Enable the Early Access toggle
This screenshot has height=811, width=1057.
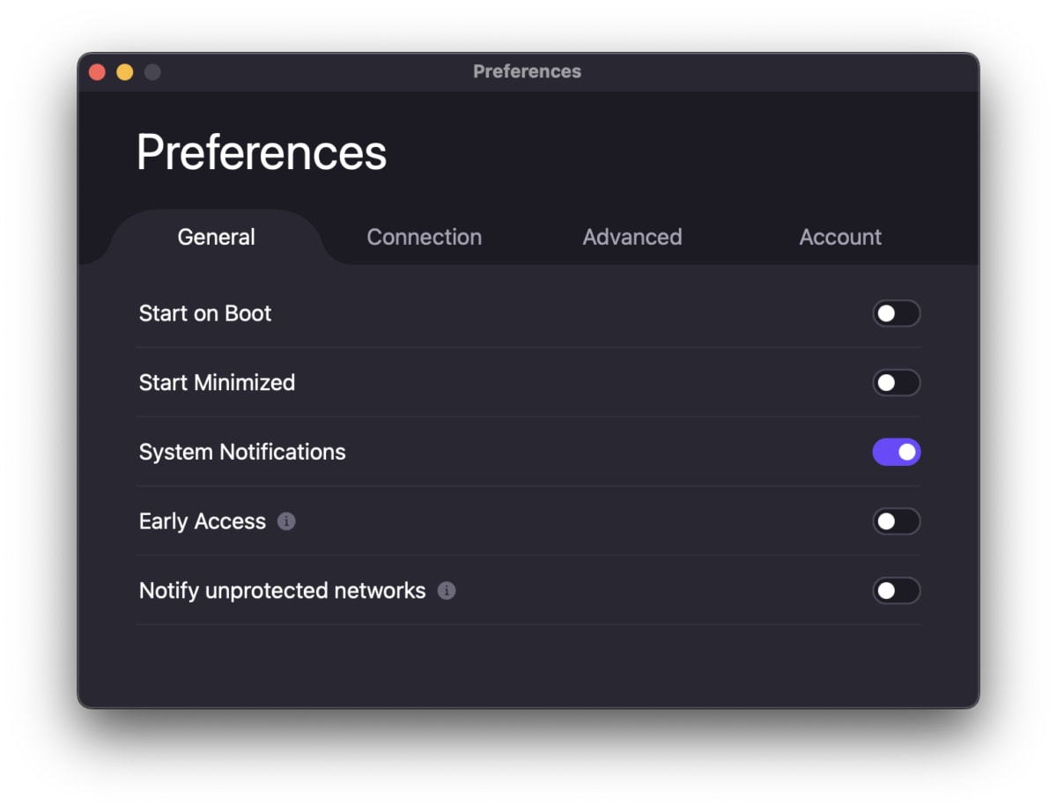click(x=897, y=521)
